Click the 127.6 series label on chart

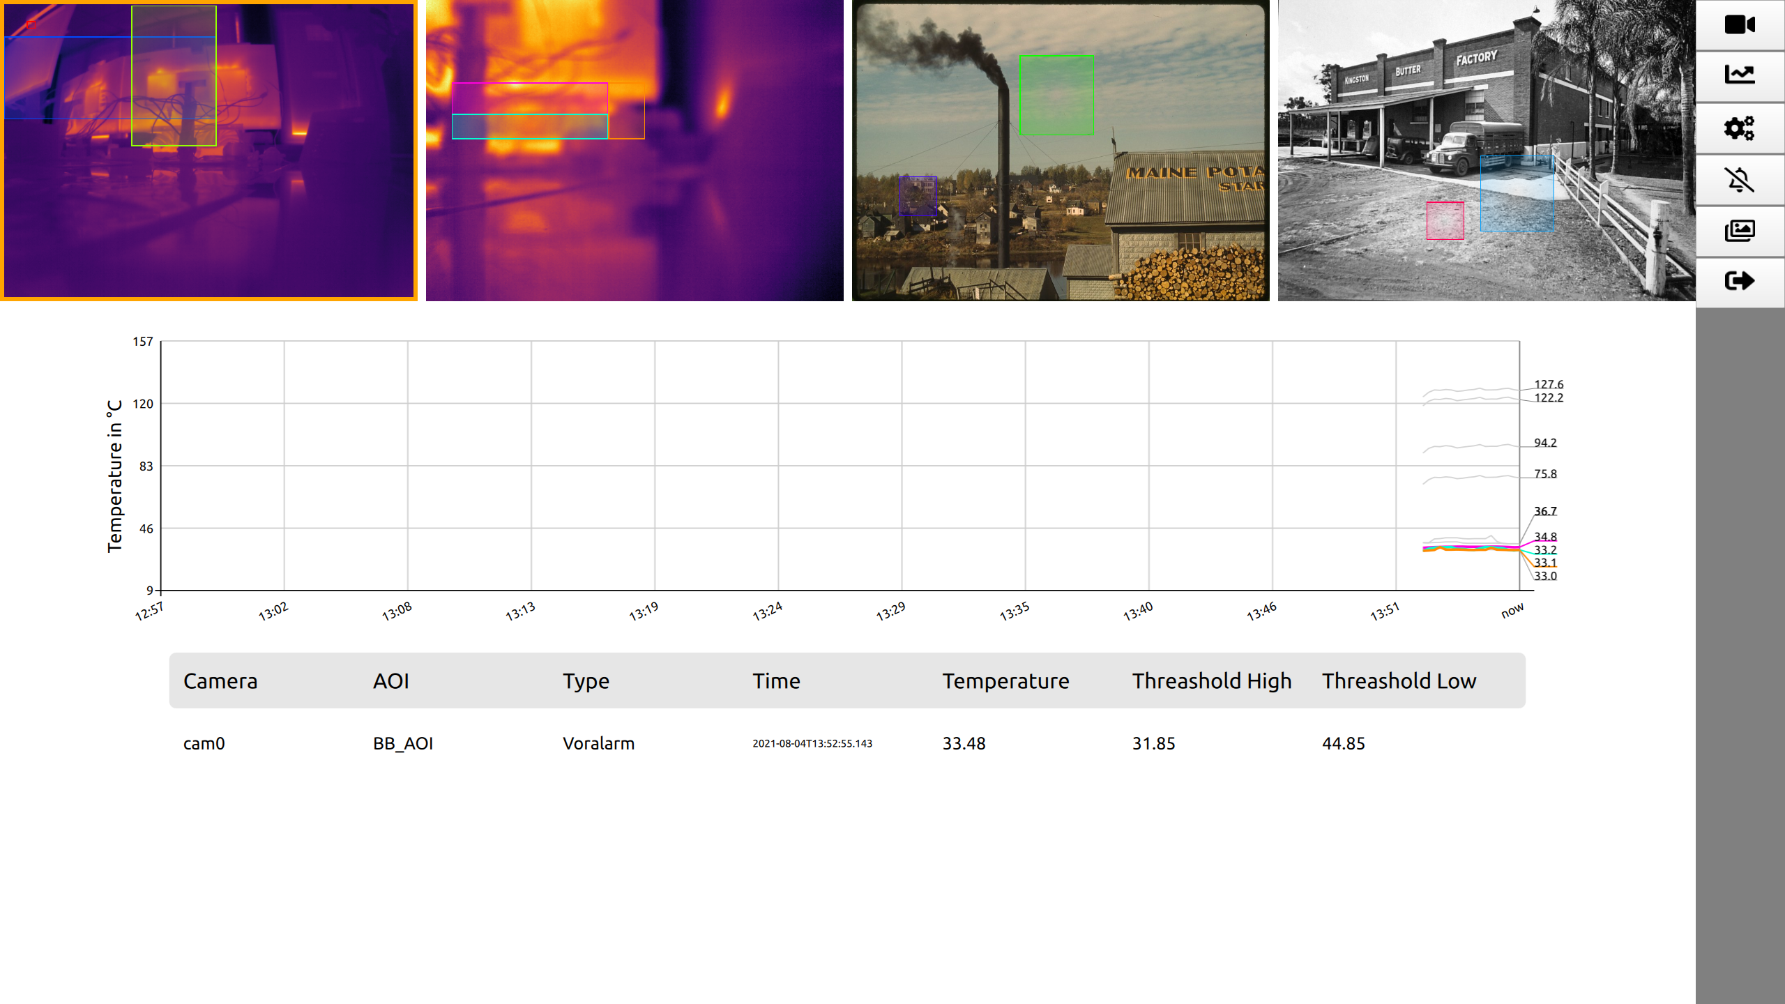pyautogui.click(x=1549, y=384)
